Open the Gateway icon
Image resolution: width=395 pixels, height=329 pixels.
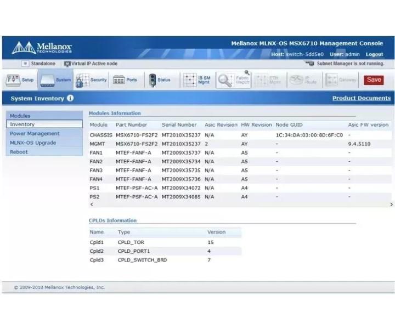point(331,80)
